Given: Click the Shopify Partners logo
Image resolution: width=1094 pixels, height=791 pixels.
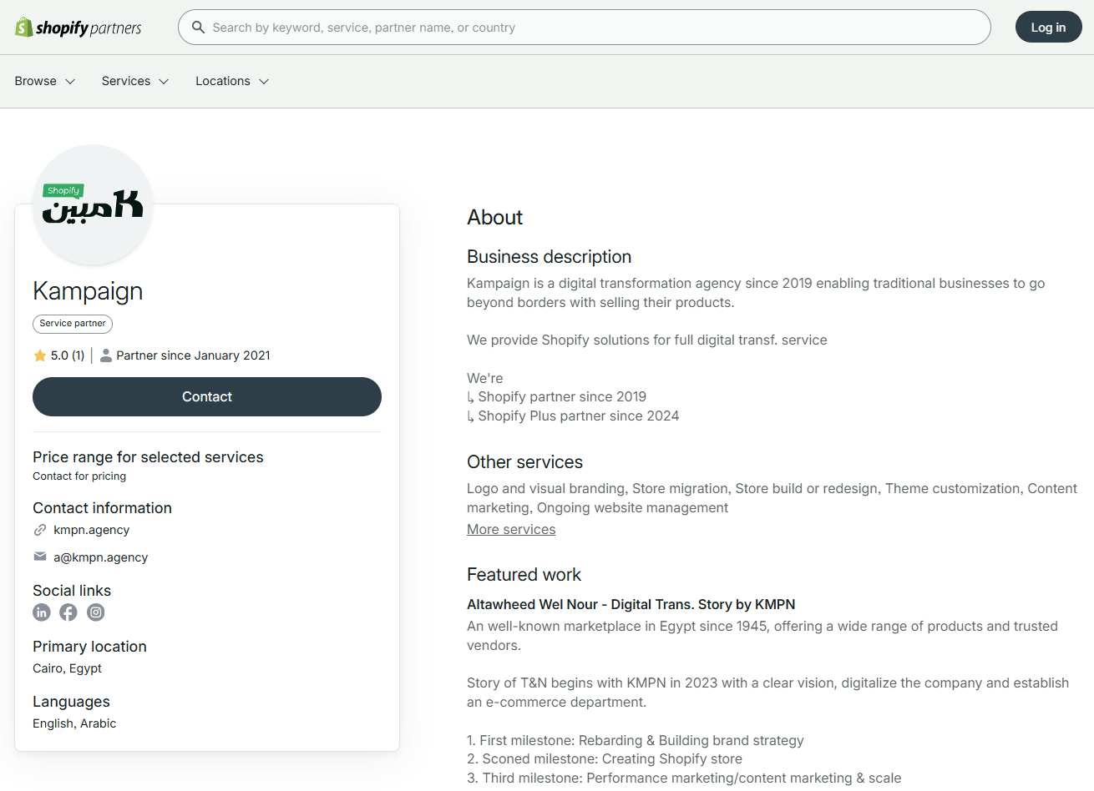Looking at the screenshot, I should [79, 28].
